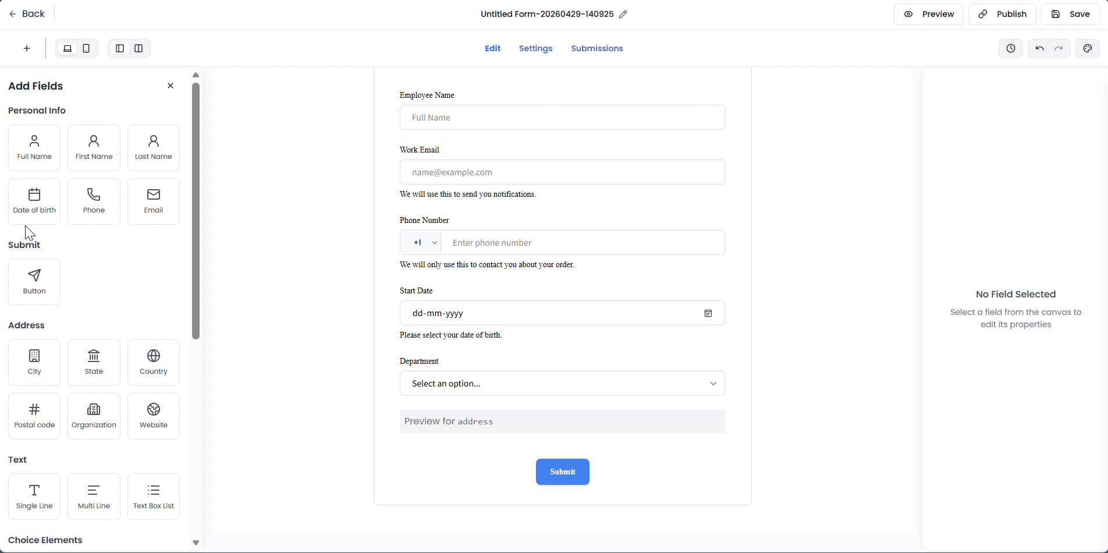Viewport: 1108px width, 553px height.
Task: Add the City field
Action: pos(34,363)
